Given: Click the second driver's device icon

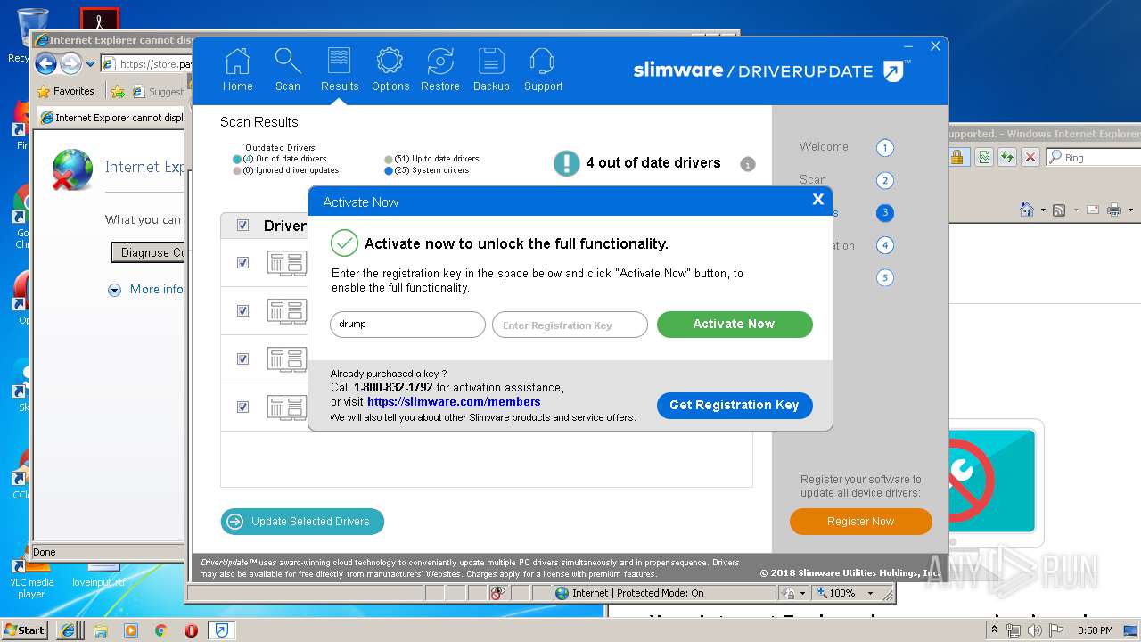Looking at the screenshot, I should [287, 311].
